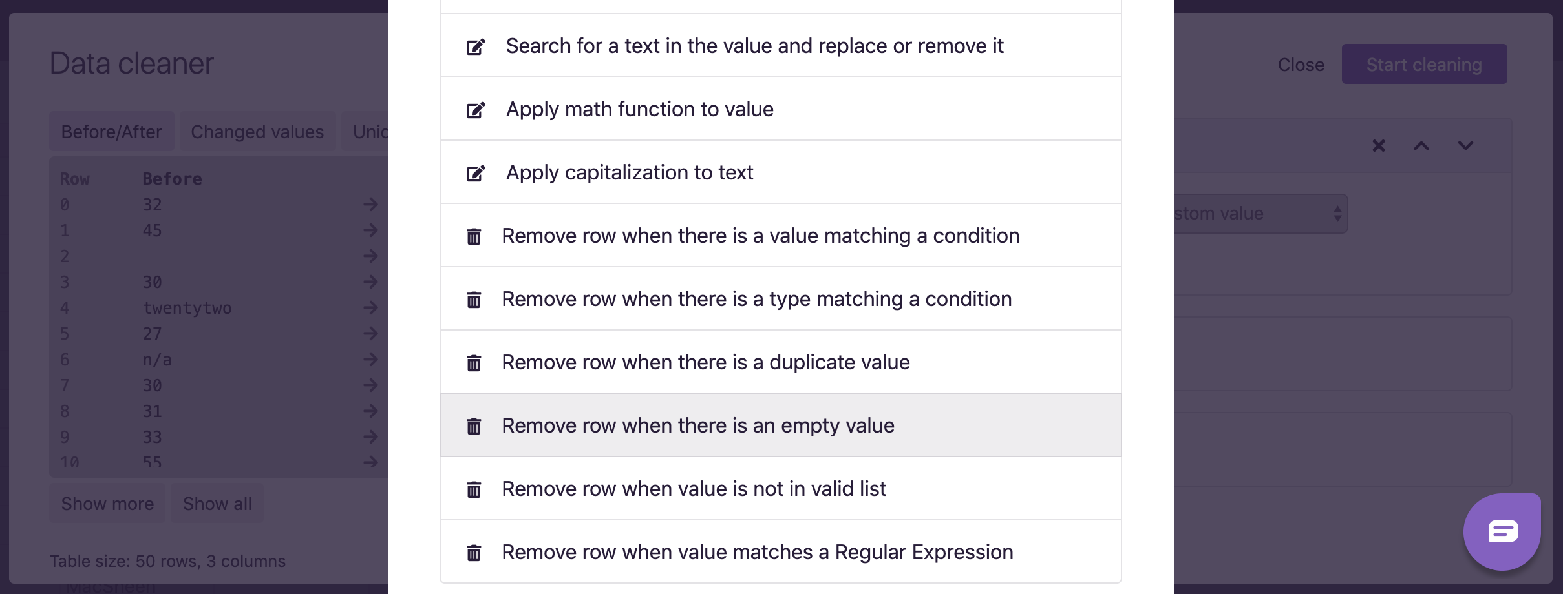This screenshot has width=1563, height=594.
Task: Click the edit icon beside Apply capitalization
Action: (476, 173)
